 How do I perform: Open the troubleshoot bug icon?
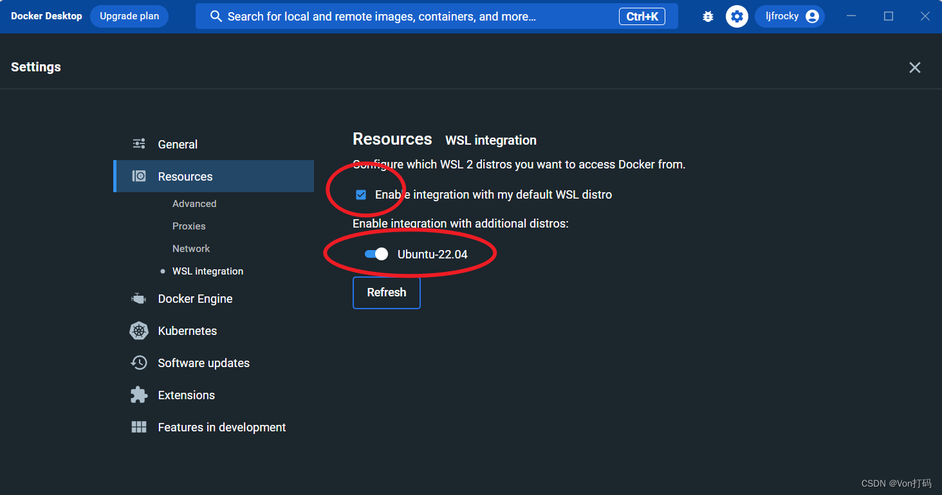pyautogui.click(x=708, y=17)
